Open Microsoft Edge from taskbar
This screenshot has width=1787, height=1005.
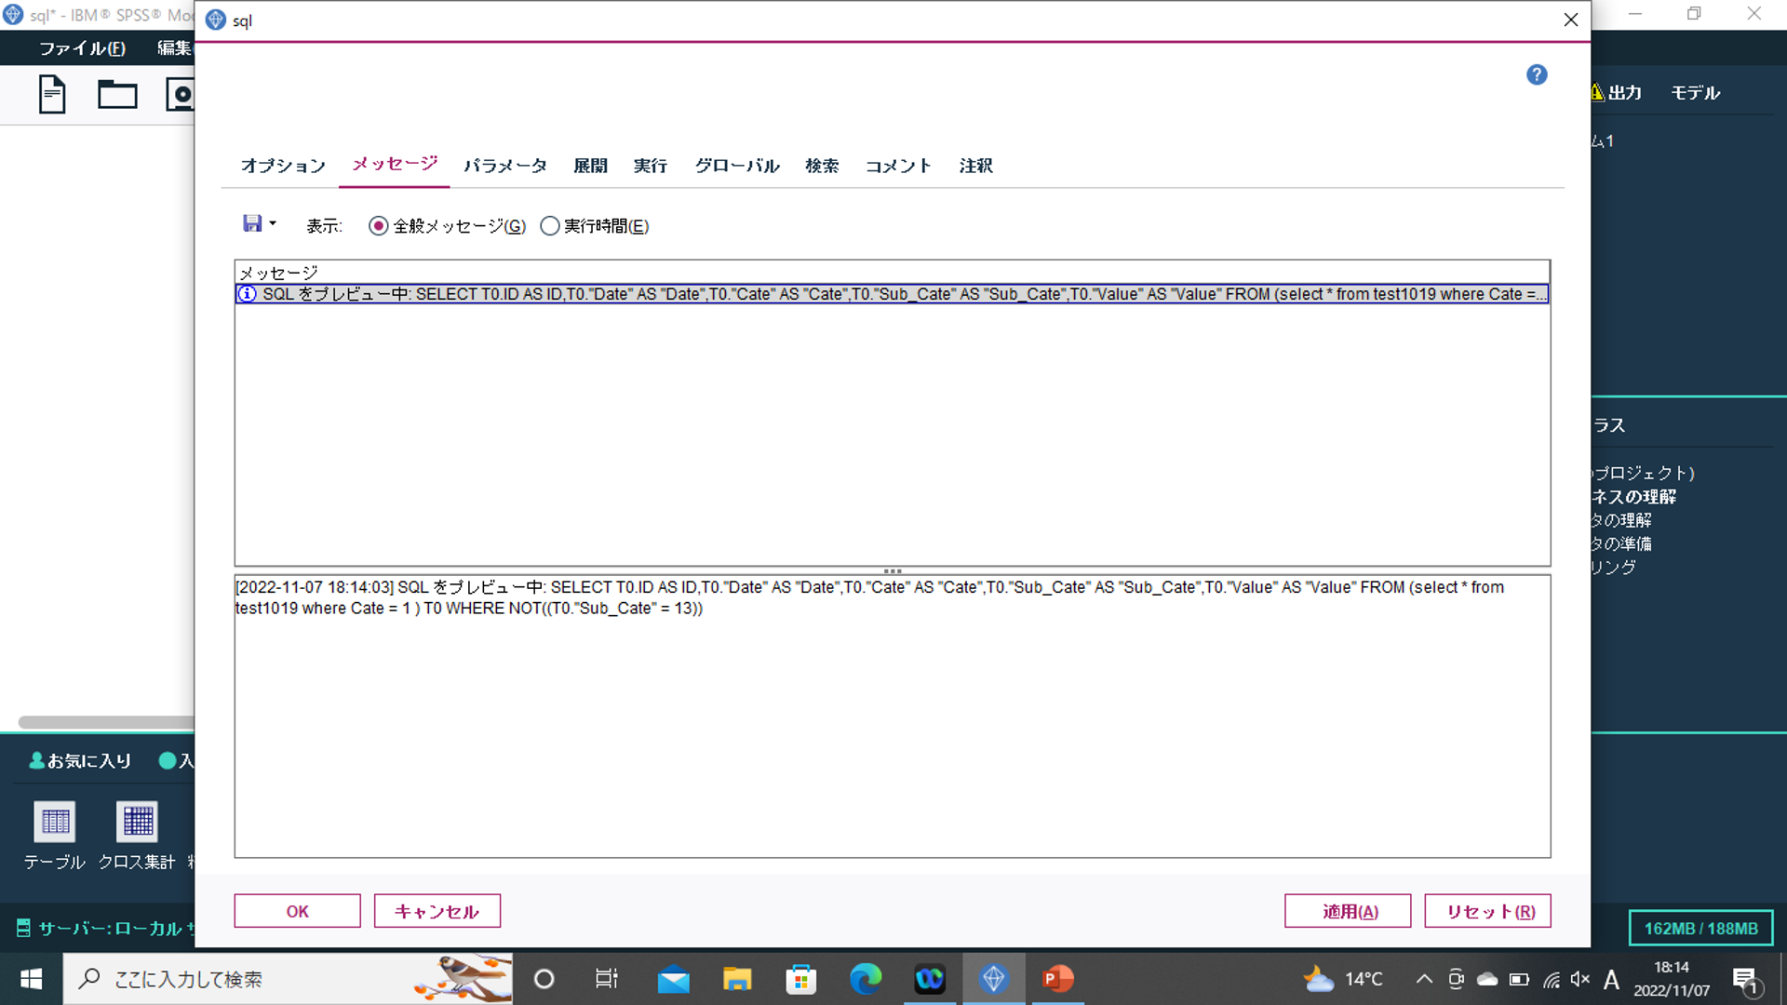click(865, 979)
